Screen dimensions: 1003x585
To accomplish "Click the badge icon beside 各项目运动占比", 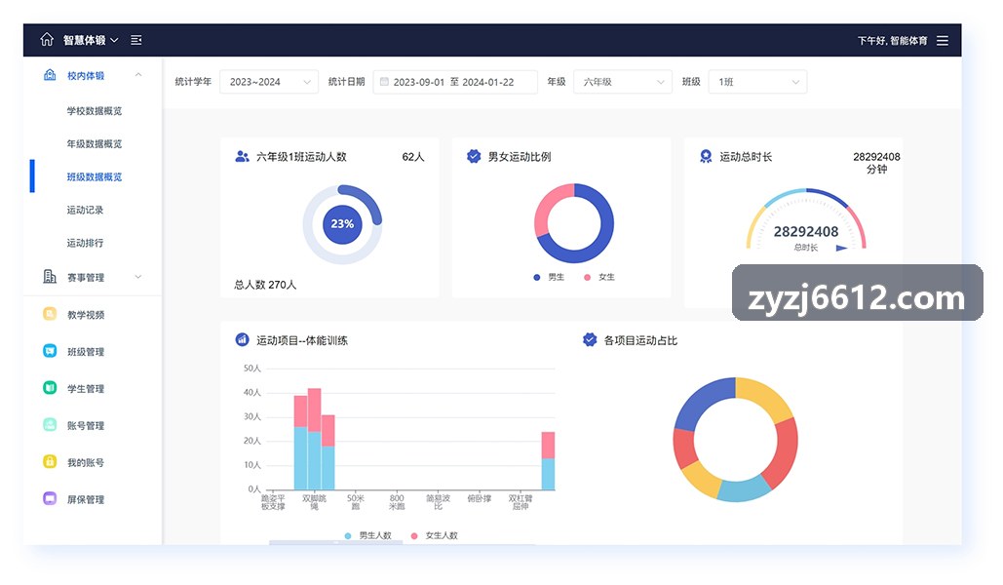I will (590, 340).
